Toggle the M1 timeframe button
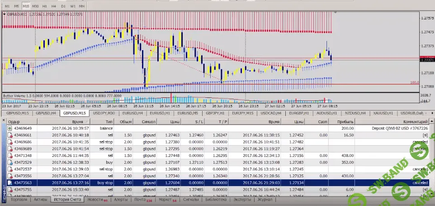 point(8,7)
